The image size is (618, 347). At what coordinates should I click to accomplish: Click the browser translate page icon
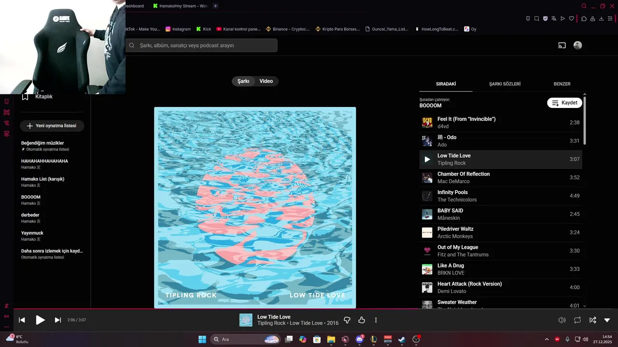tap(554, 18)
